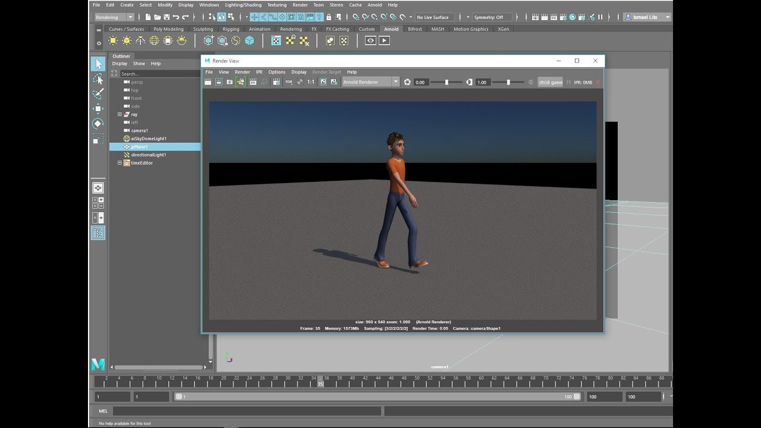
Task: Select the Rotate tool in the Tool Box
Action: (x=98, y=124)
